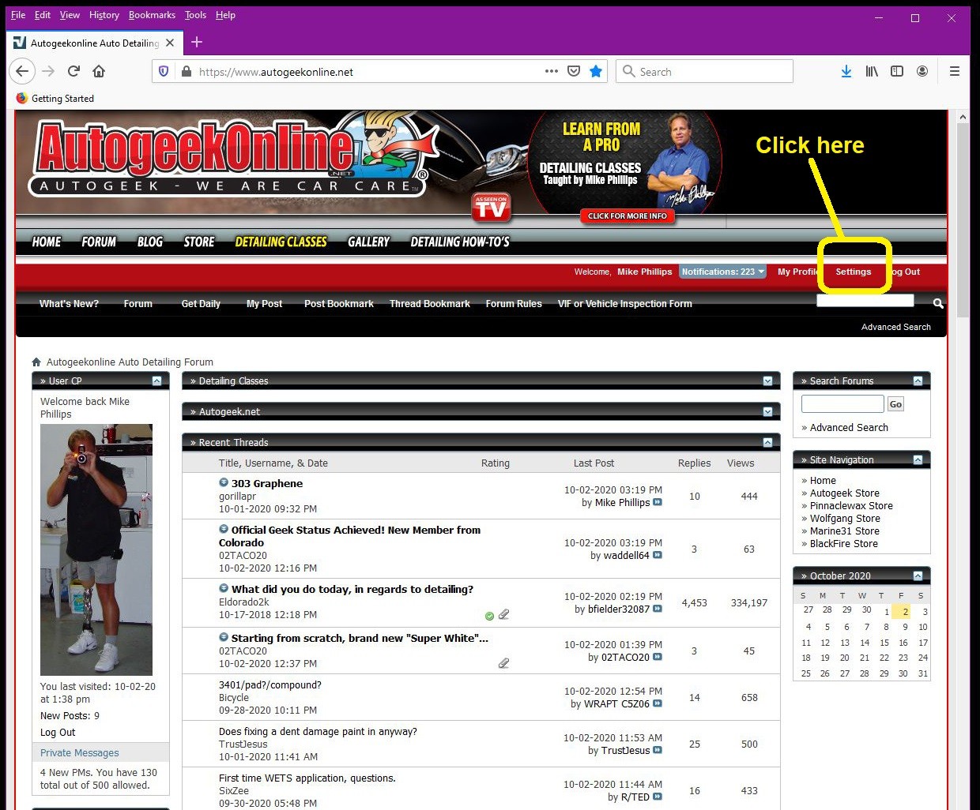Open the Tools menu

pos(195,14)
